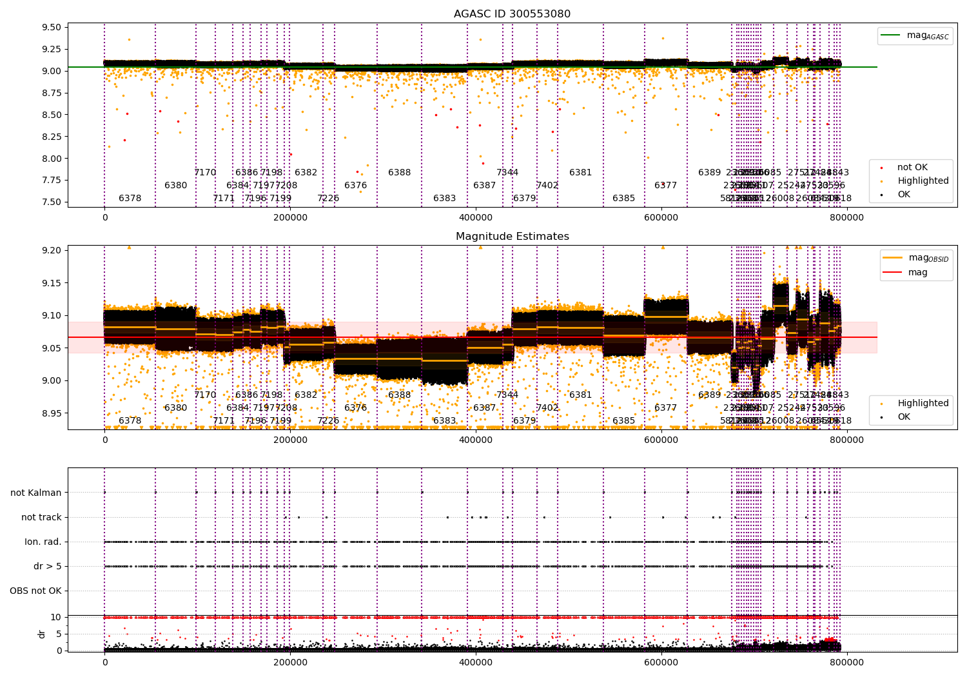
Task: Click obsid label 6388 in top plot
Action: [x=400, y=173]
